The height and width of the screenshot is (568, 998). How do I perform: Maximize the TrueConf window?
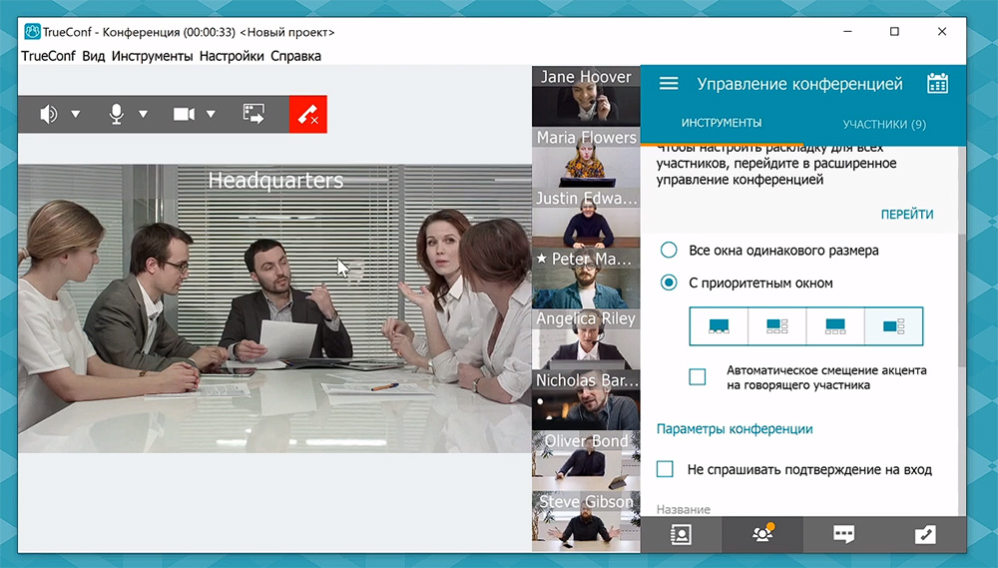[894, 31]
